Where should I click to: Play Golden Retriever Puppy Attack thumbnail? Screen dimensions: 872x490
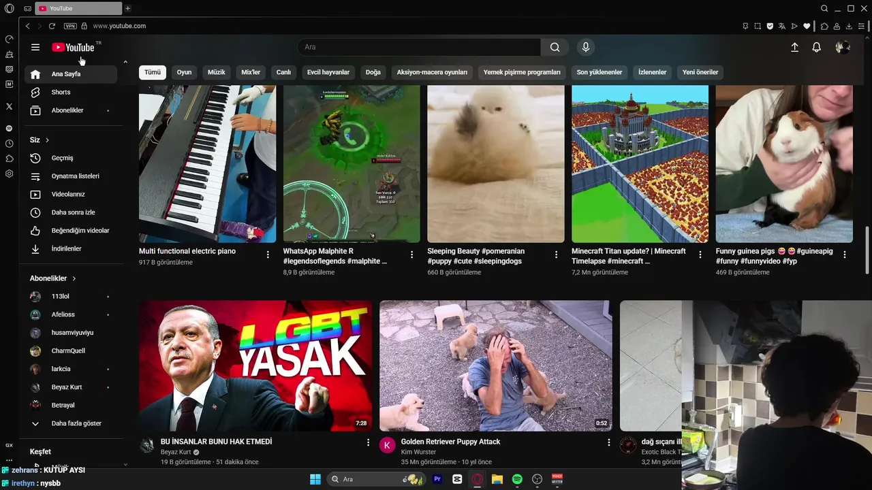(496, 366)
